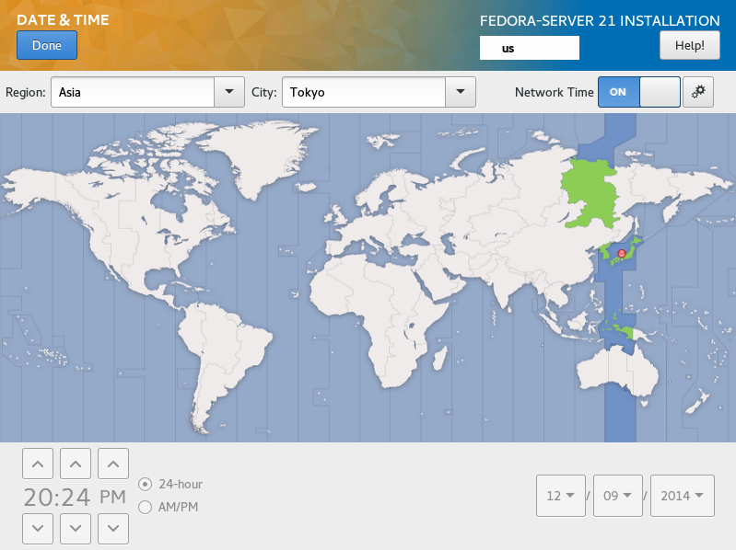Open the day dropdown showing 09
Screen dimensions: 736x550
[618, 496]
